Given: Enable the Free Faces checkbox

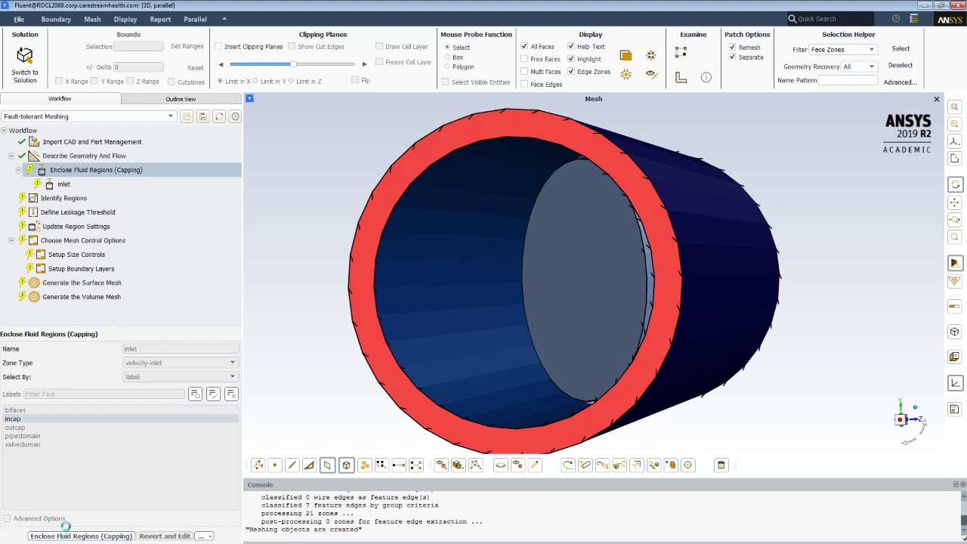Looking at the screenshot, I should 524,59.
